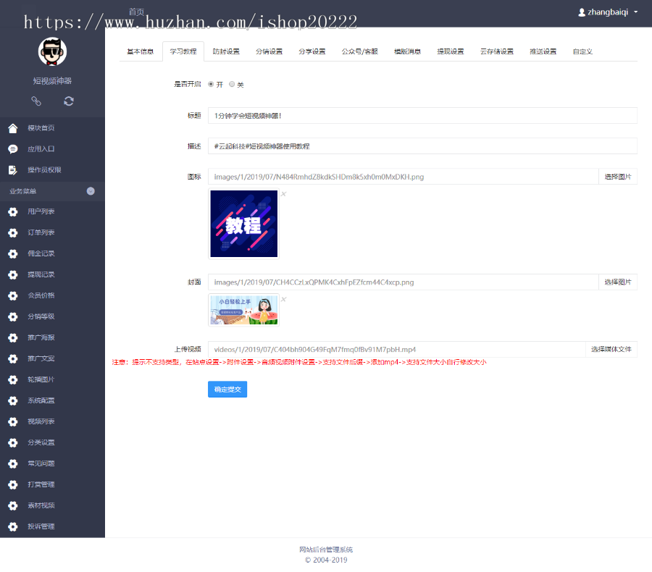Switch to the 学习教程 tab
This screenshot has height=572, width=652.
tap(183, 51)
